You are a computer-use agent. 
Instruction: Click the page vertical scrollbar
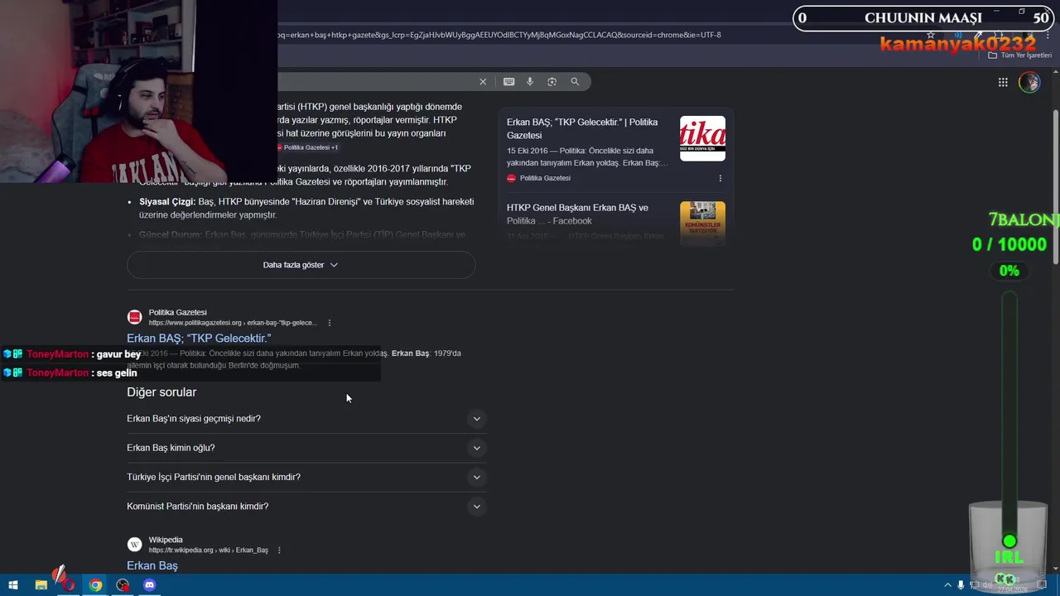point(1055,186)
